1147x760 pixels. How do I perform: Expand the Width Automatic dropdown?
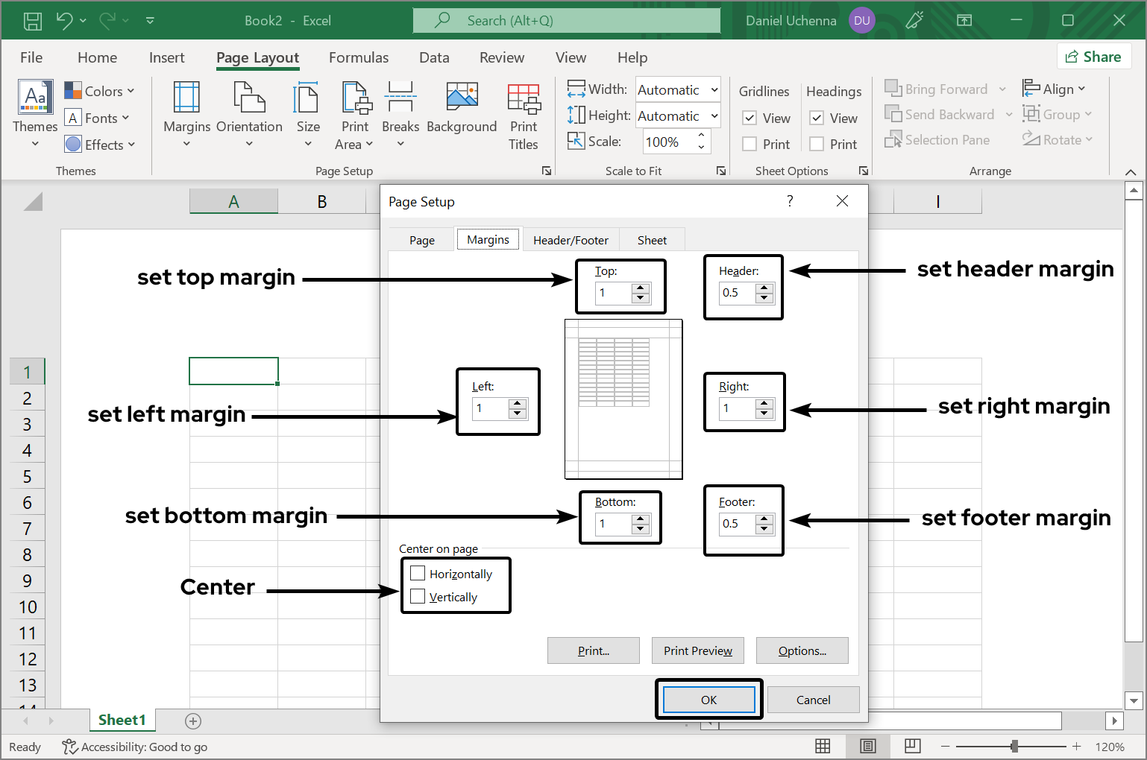click(714, 89)
